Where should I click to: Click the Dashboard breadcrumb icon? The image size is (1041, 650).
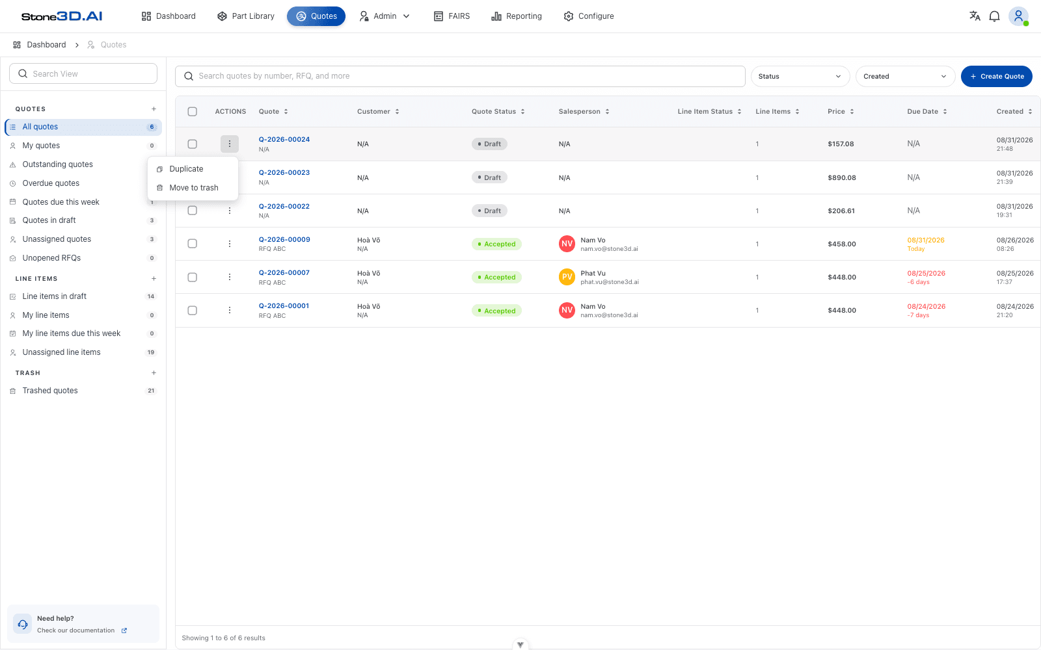17,45
